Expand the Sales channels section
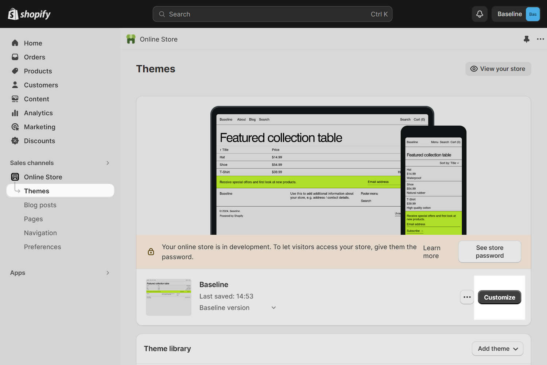This screenshot has height=365, width=547. [108, 163]
